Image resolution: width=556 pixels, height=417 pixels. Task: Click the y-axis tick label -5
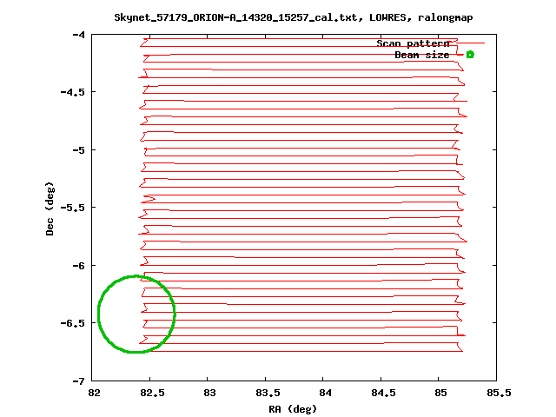click(79, 150)
